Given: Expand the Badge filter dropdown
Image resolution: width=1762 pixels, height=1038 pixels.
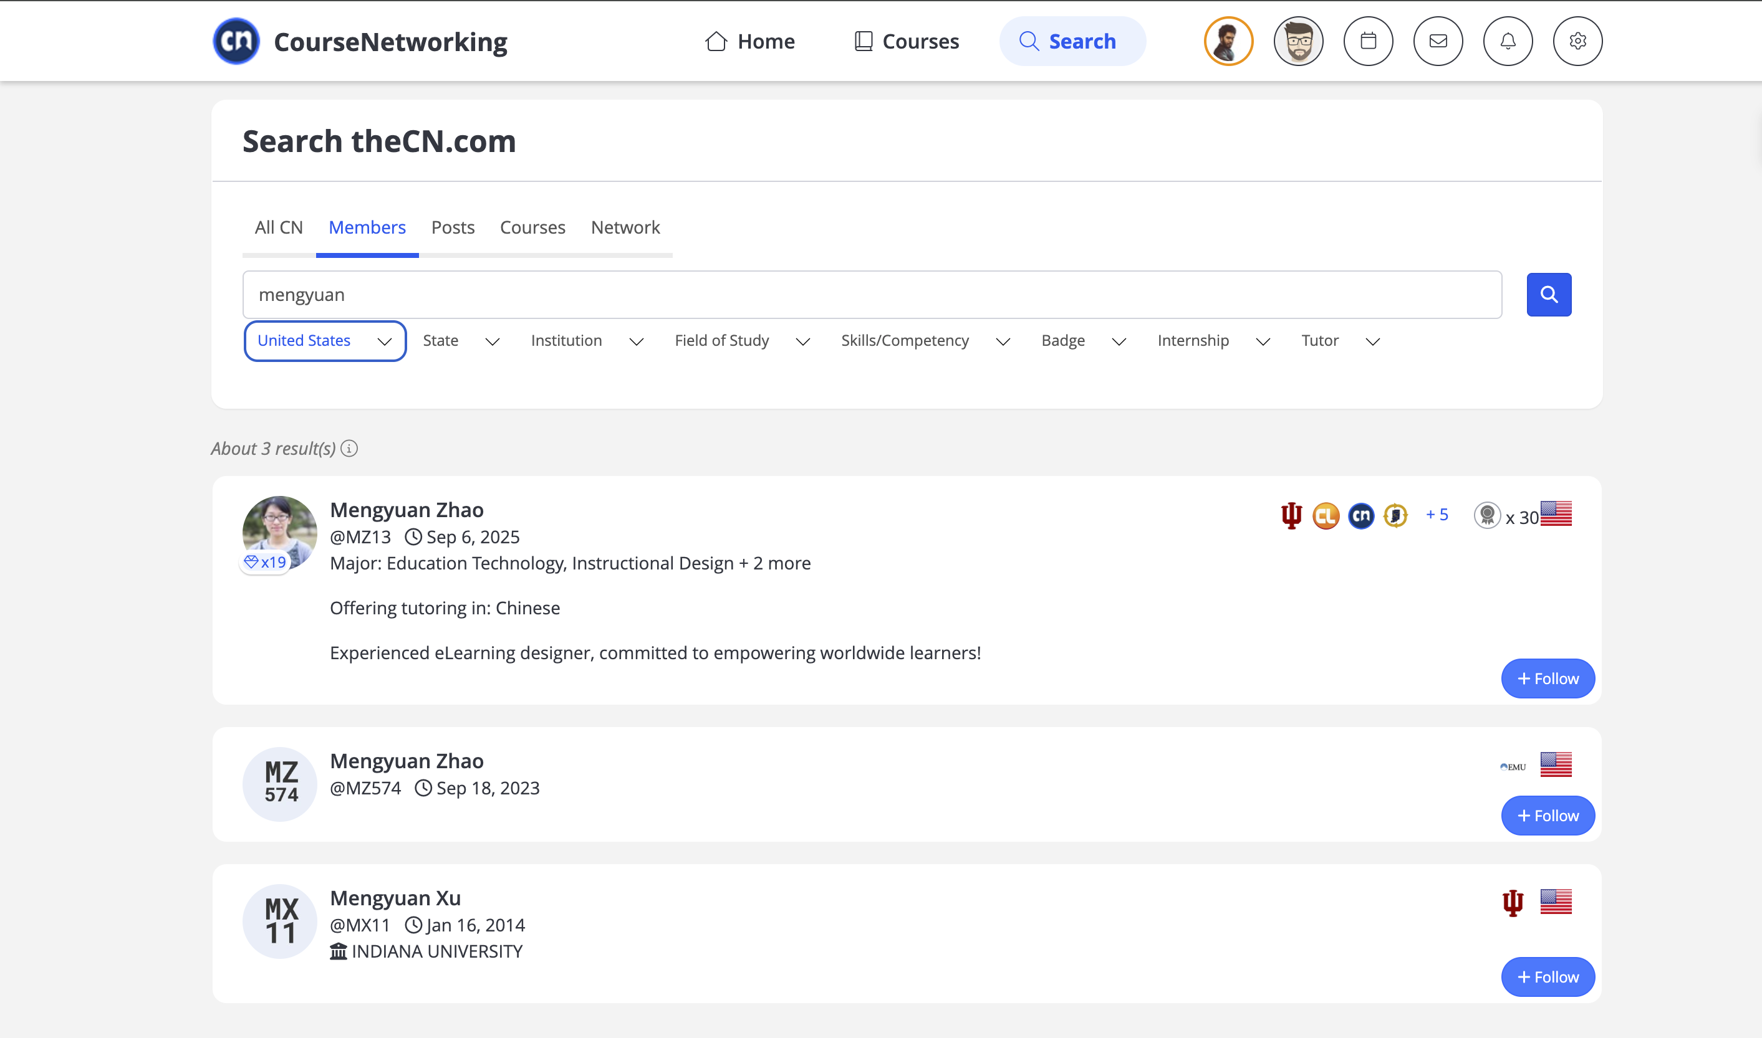Looking at the screenshot, I should (1083, 341).
